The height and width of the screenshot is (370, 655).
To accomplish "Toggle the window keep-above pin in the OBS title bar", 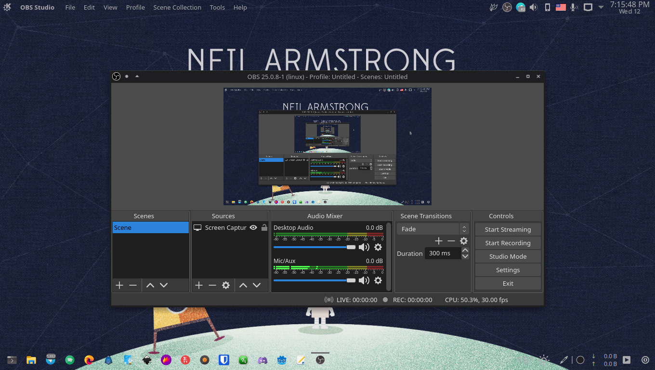I will tap(127, 76).
